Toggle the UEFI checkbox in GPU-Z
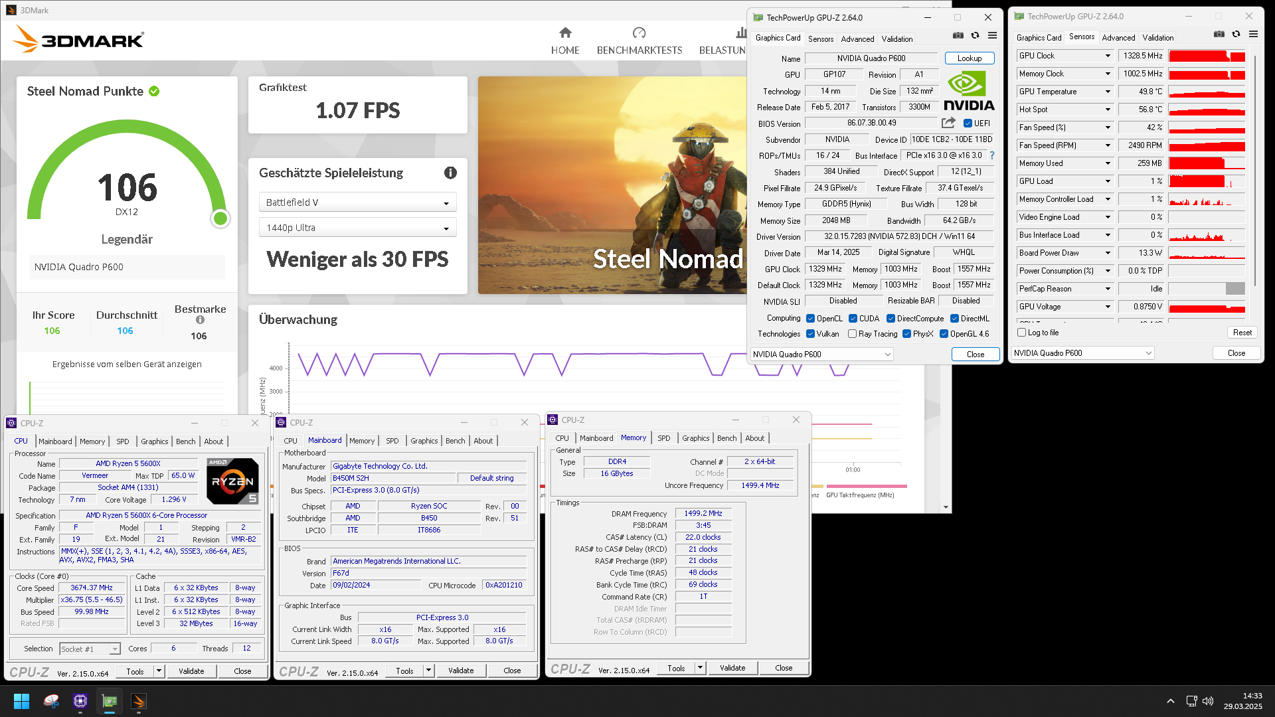The width and height of the screenshot is (1275, 717). click(x=968, y=123)
